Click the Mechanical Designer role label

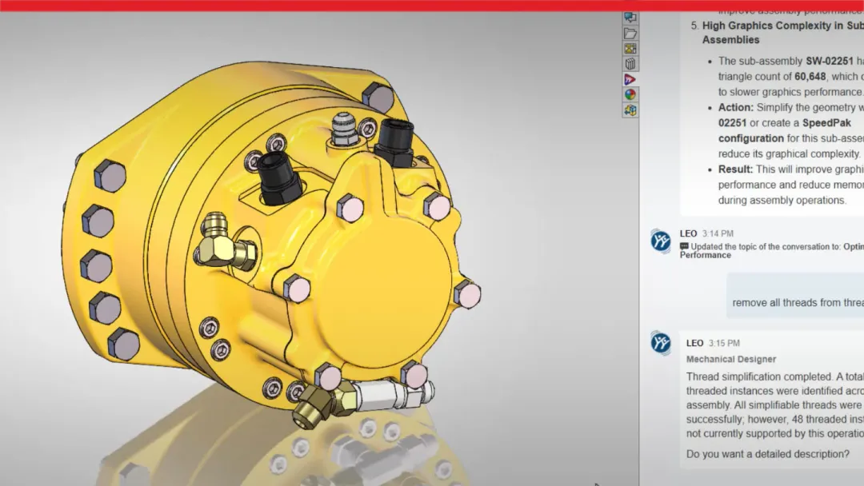pos(730,359)
